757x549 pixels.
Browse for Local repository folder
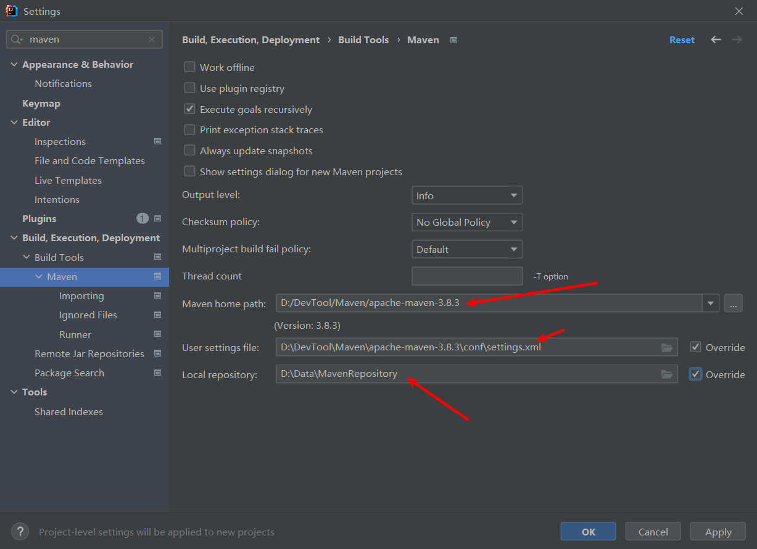(x=666, y=374)
